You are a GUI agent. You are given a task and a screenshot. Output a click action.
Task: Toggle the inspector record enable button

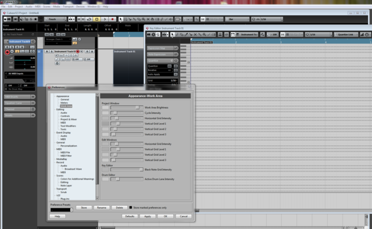click(8, 52)
